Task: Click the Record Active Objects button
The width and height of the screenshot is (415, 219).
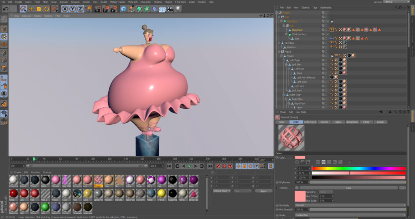Action: pyautogui.click(x=218, y=166)
